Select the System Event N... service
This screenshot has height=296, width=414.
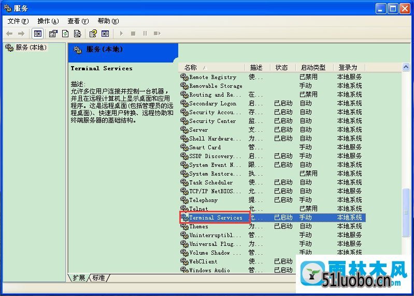pyautogui.click(x=215, y=165)
